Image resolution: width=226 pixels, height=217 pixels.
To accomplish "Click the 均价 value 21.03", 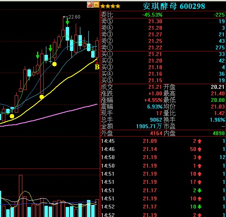I will tap(218, 107).
